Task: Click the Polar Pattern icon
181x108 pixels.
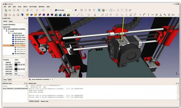Action: pyautogui.click(x=64, y=15)
